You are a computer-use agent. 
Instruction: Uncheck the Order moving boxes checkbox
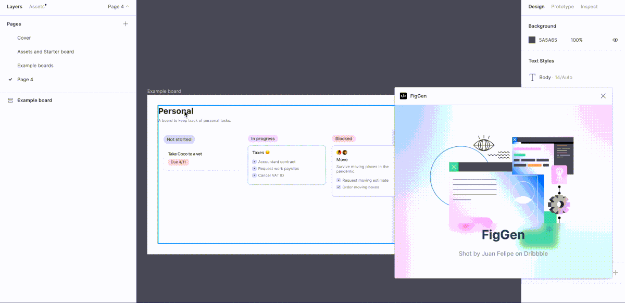click(x=339, y=187)
